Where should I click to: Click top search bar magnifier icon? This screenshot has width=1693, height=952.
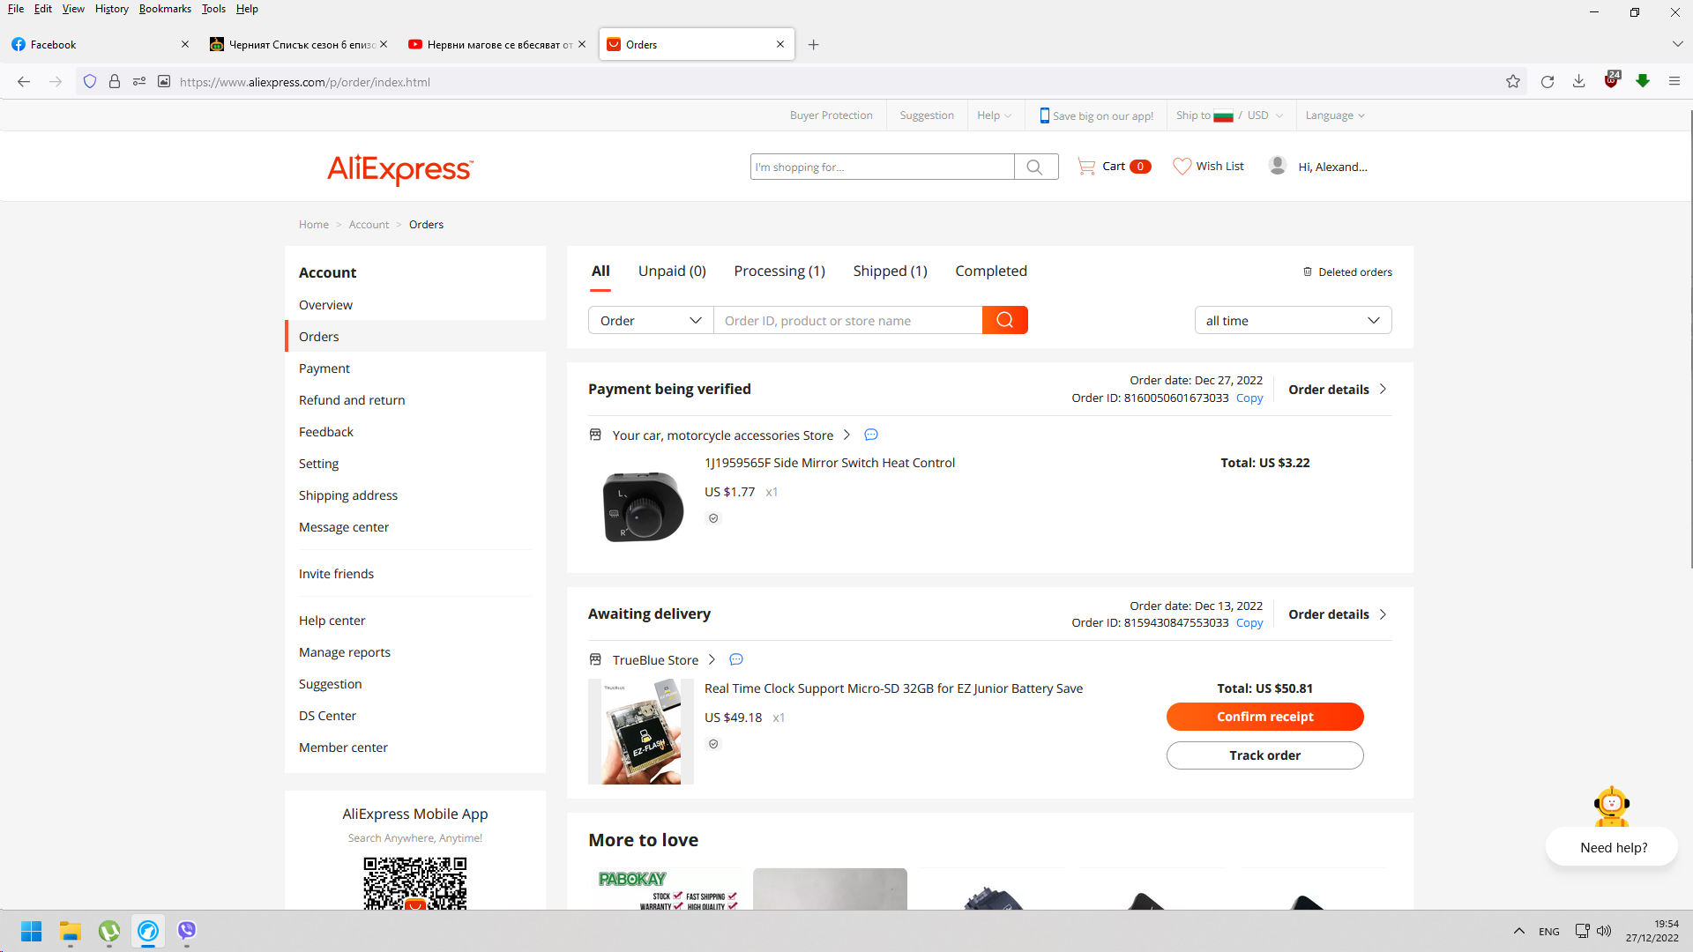pyautogui.click(x=1035, y=167)
